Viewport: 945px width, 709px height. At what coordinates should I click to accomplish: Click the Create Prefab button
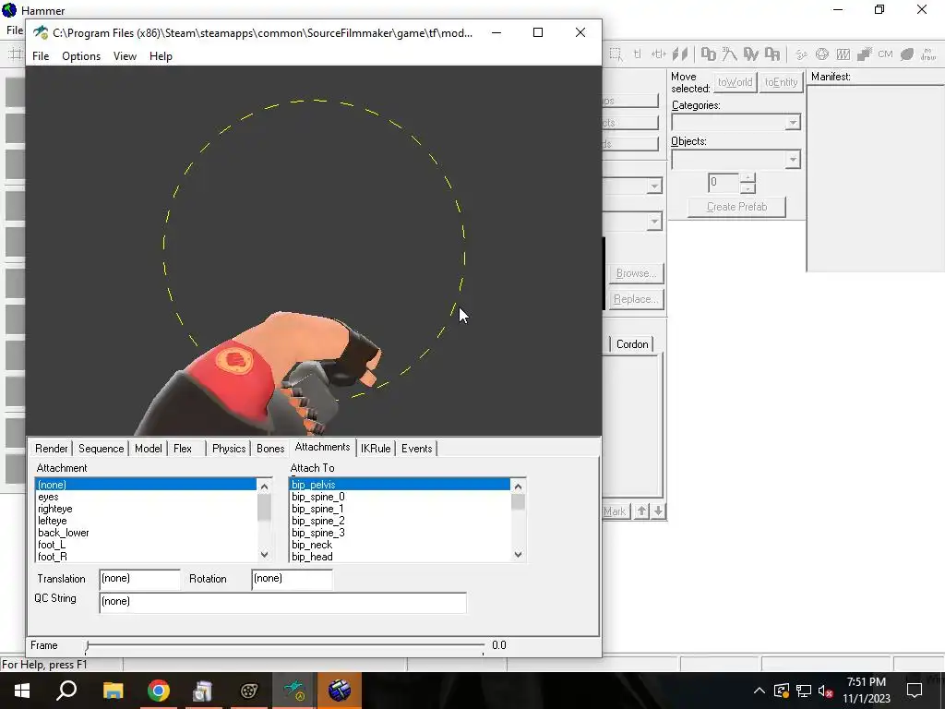click(736, 207)
